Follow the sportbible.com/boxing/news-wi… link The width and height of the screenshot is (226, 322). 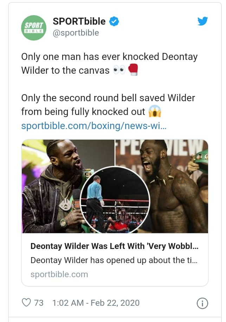click(x=94, y=126)
